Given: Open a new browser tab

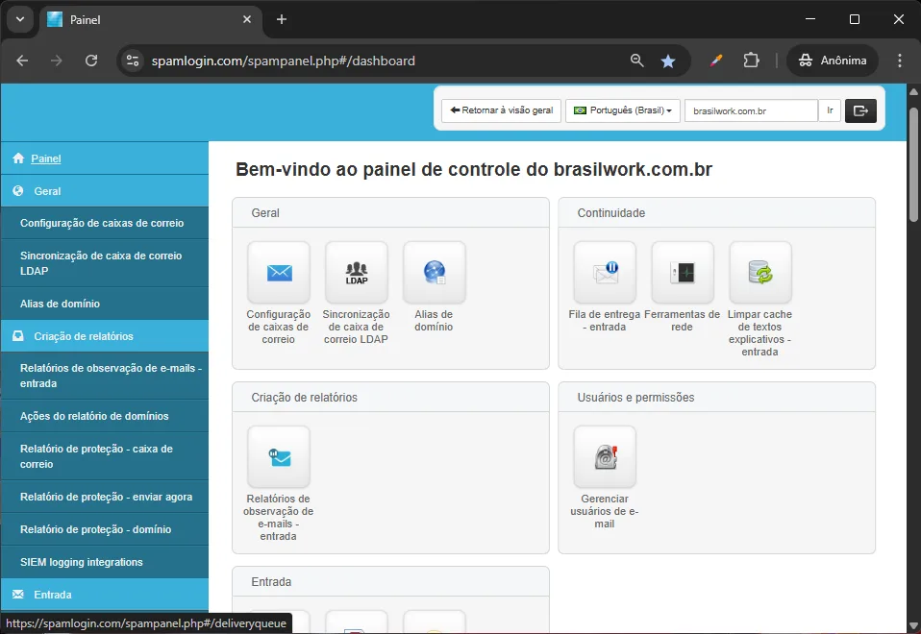Looking at the screenshot, I should click(x=282, y=19).
